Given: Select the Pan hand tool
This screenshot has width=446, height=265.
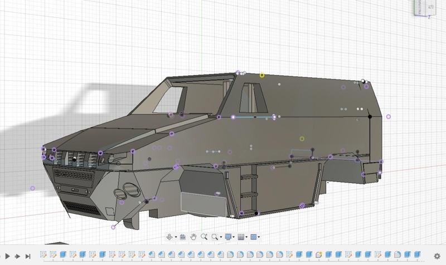Looking at the screenshot, I should coord(193,237).
